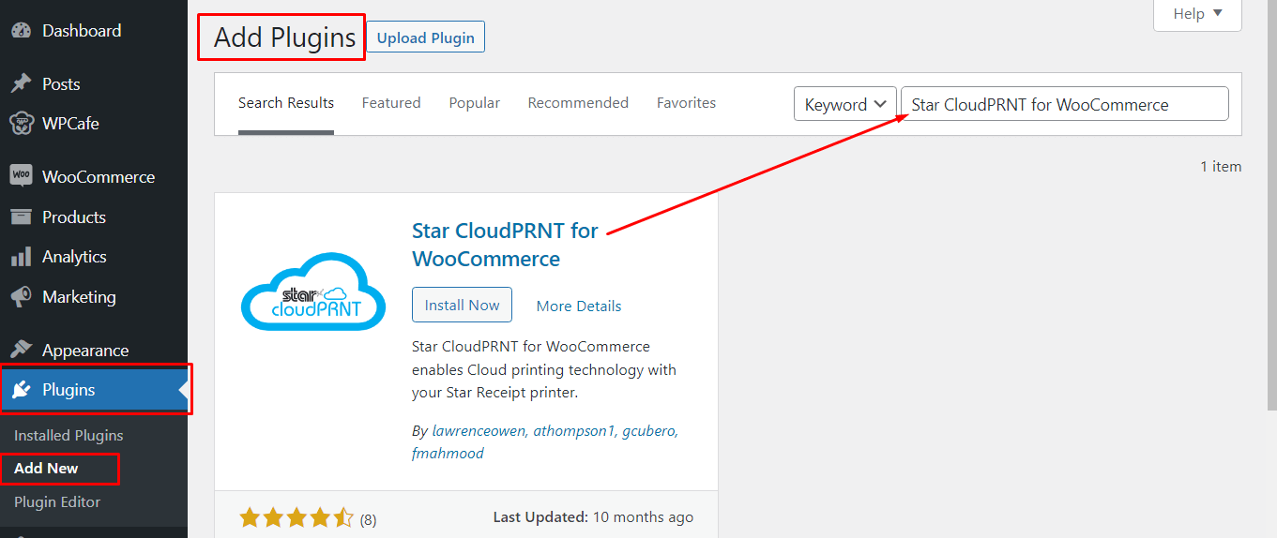Click the WooCommerce logo icon in sidebar
The width and height of the screenshot is (1277, 538).
pyautogui.click(x=21, y=176)
